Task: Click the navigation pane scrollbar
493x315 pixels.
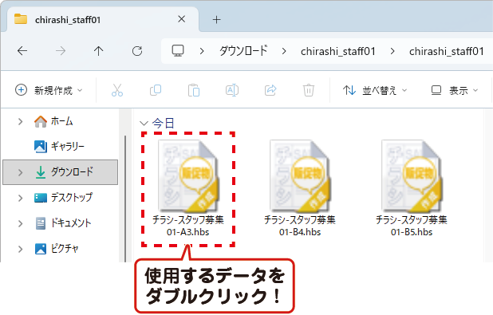Action: [x=125, y=198]
